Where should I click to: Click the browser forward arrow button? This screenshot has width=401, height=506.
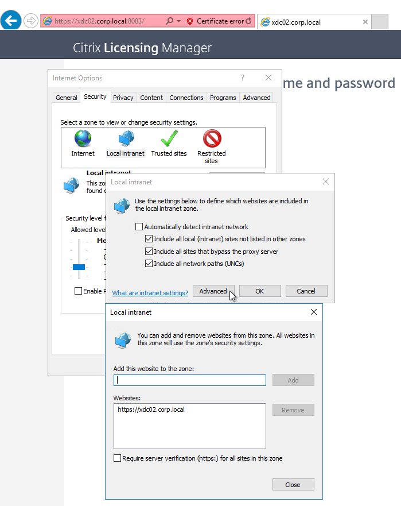click(31, 21)
